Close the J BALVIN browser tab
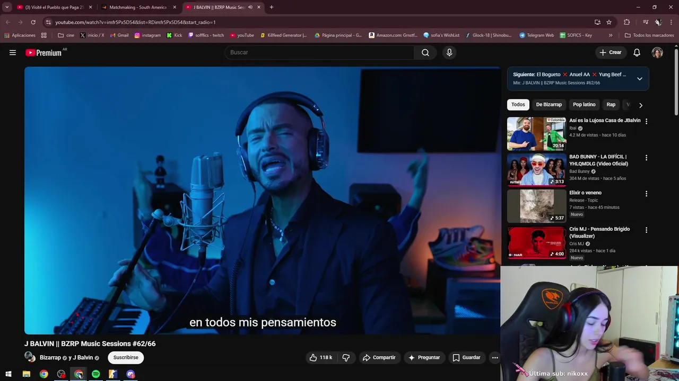Screen dimensions: 679x381 259,7
